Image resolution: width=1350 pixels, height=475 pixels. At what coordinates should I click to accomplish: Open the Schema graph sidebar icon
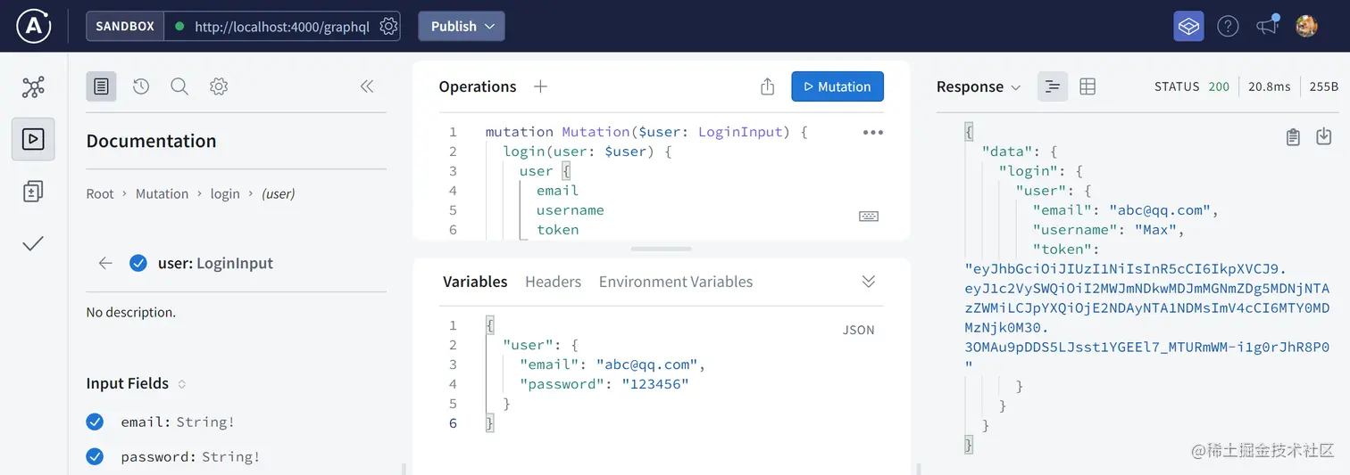click(x=33, y=87)
